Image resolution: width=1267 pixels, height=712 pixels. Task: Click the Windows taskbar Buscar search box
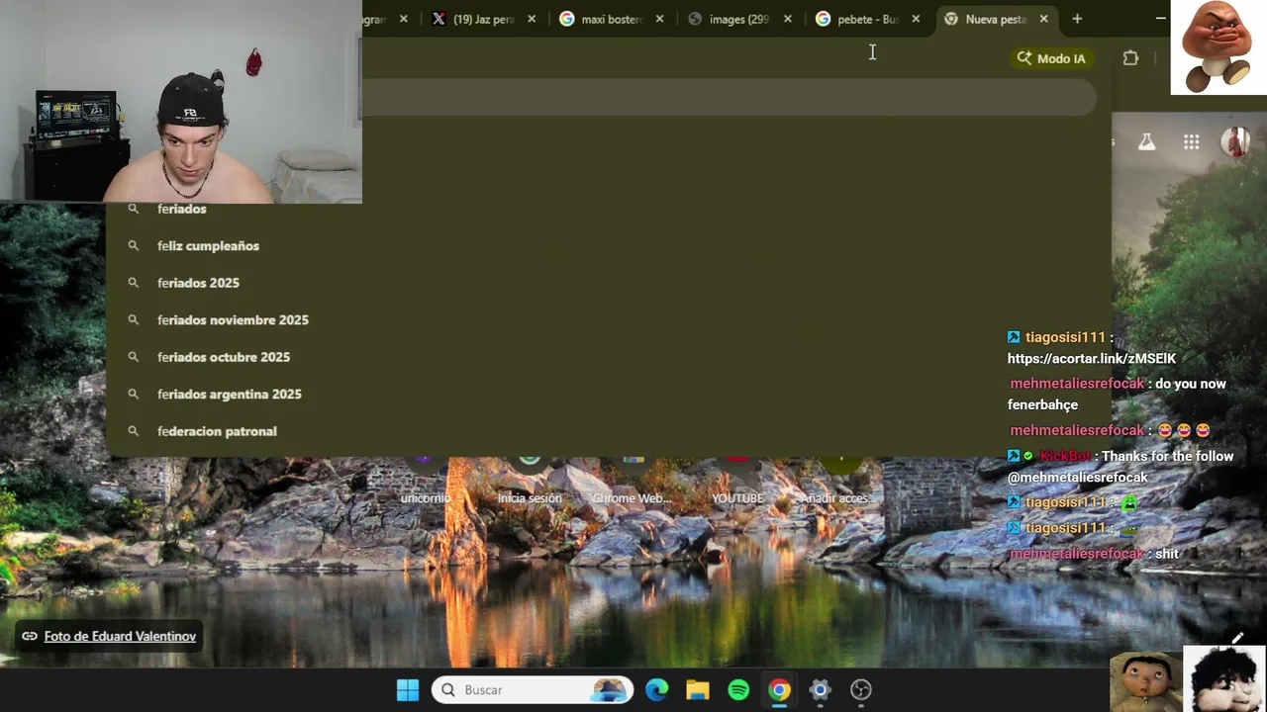tap(533, 690)
